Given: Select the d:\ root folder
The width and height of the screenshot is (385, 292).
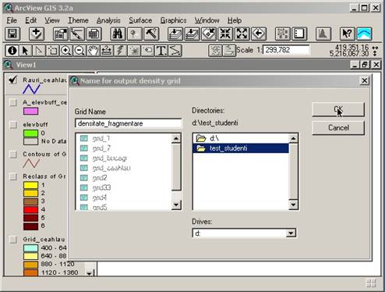Looking at the screenshot, I should coord(241,138).
